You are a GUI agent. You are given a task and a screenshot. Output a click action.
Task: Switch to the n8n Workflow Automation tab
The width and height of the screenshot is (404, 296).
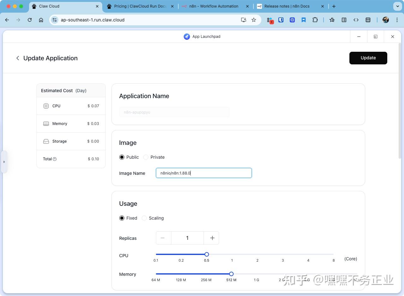pyautogui.click(x=215, y=6)
